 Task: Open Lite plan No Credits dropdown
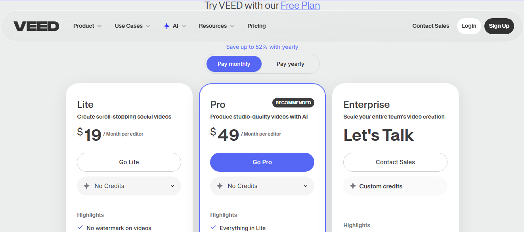[x=129, y=186]
